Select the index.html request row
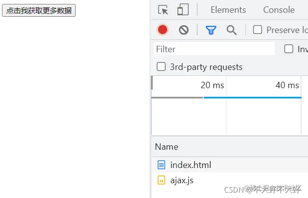The height and width of the screenshot is (198, 308). (x=229, y=165)
